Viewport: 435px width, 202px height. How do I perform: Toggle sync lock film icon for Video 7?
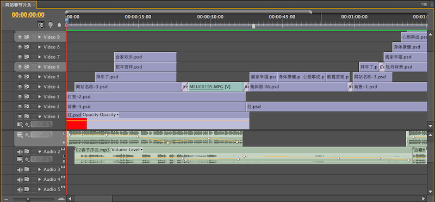(27, 57)
